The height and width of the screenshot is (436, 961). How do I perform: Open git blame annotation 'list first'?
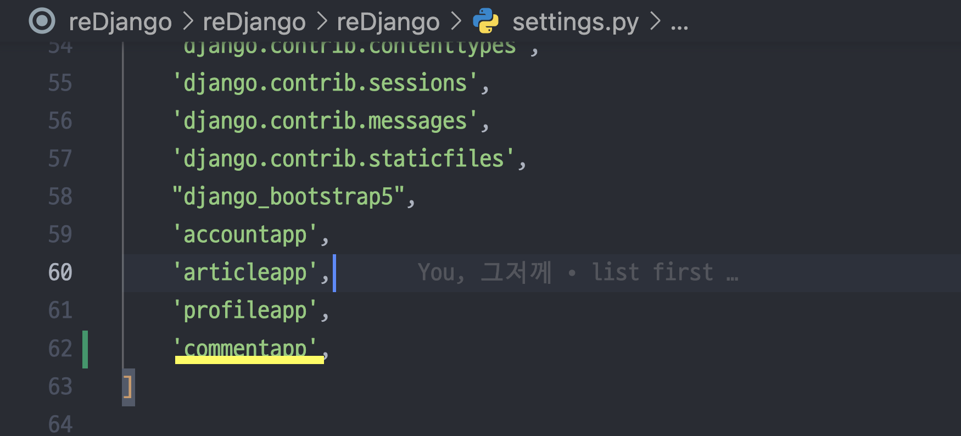(652, 272)
